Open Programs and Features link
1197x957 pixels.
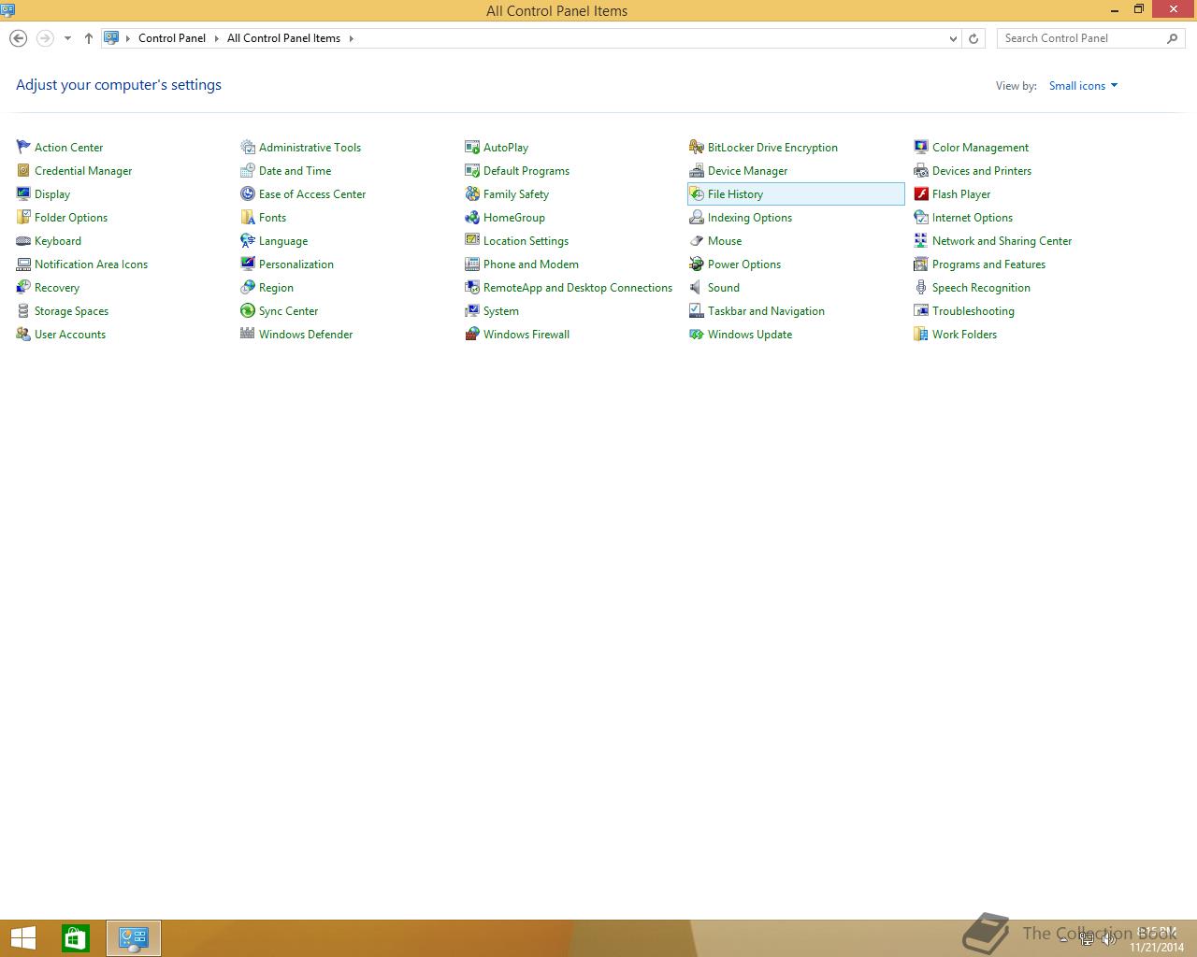[988, 264]
